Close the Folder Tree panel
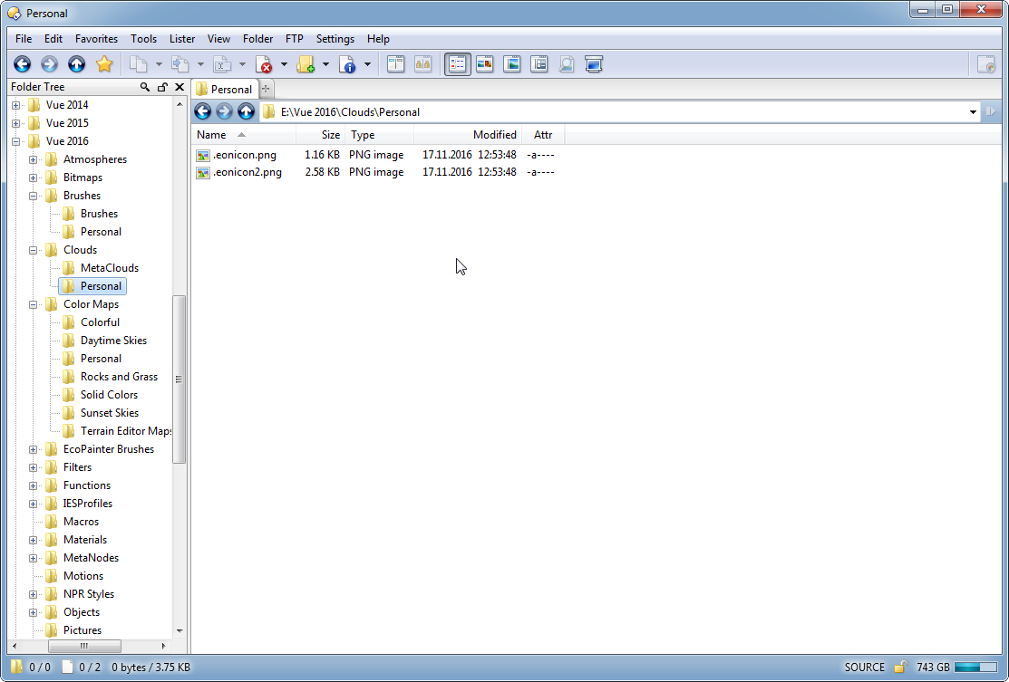 click(179, 87)
